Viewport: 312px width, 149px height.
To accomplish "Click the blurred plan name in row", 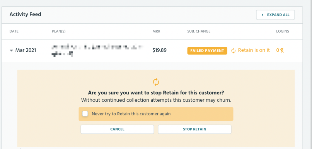I will (x=97, y=51).
